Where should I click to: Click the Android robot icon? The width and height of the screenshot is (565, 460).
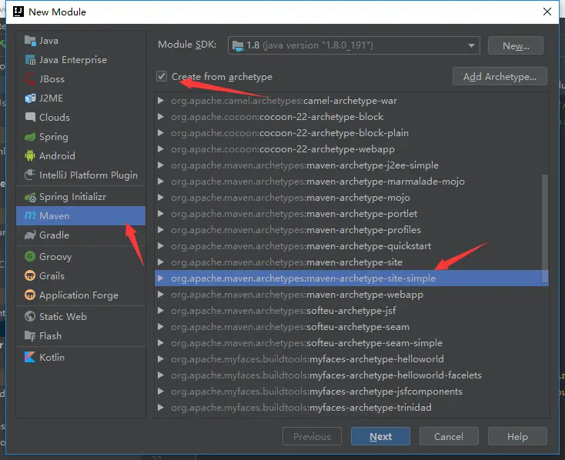pyautogui.click(x=30, y=155)
